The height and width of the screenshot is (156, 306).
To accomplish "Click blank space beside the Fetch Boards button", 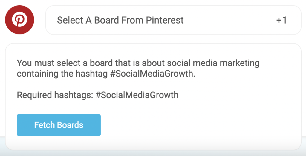I will pyautogui.click(x=195, y=125).
